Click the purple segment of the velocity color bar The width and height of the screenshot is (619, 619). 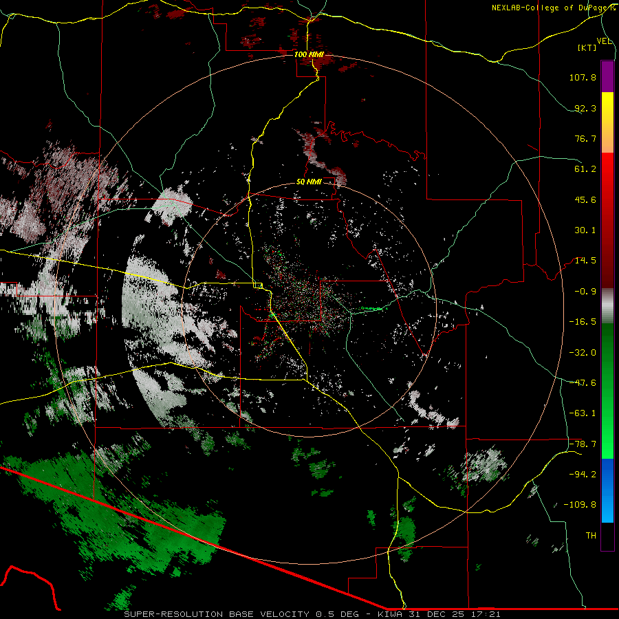point(607,76)
